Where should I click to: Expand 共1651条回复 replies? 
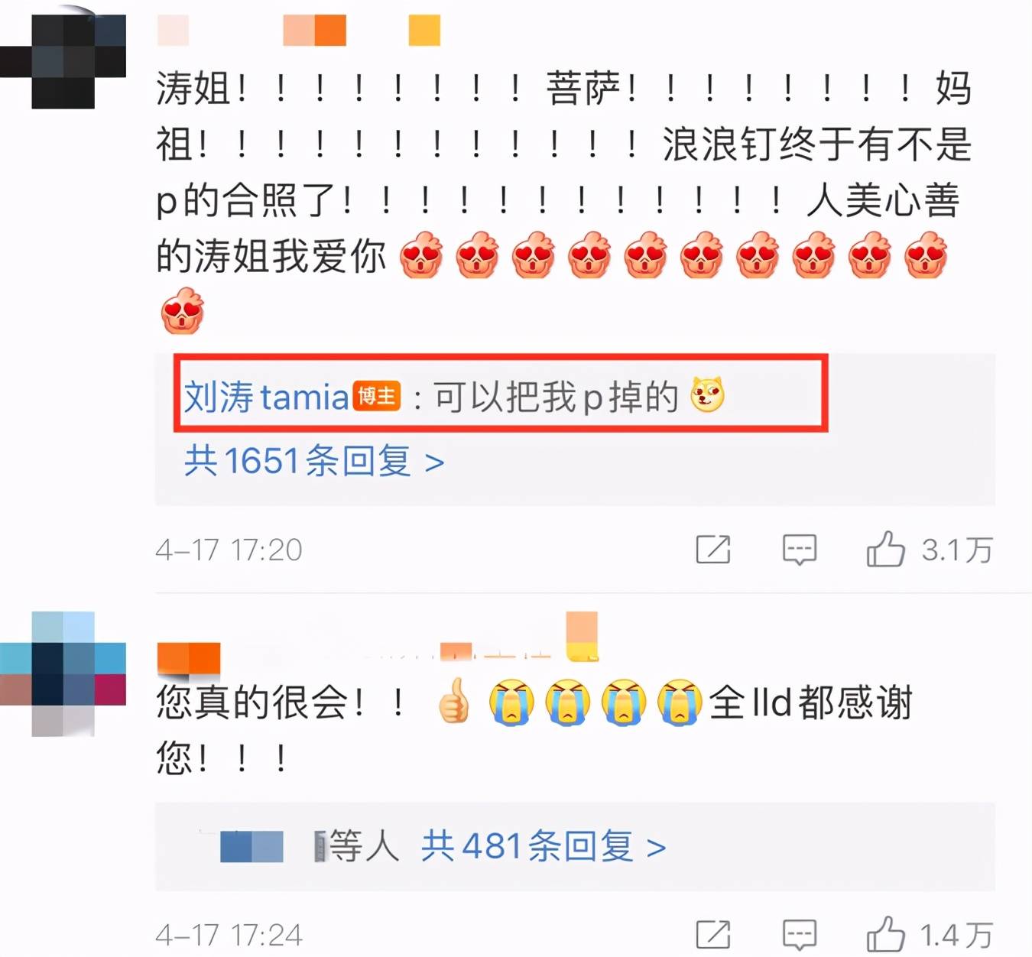[x=314, y=461]
